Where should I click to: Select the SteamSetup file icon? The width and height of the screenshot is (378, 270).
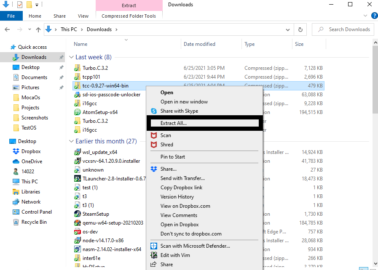click(77, 214)
